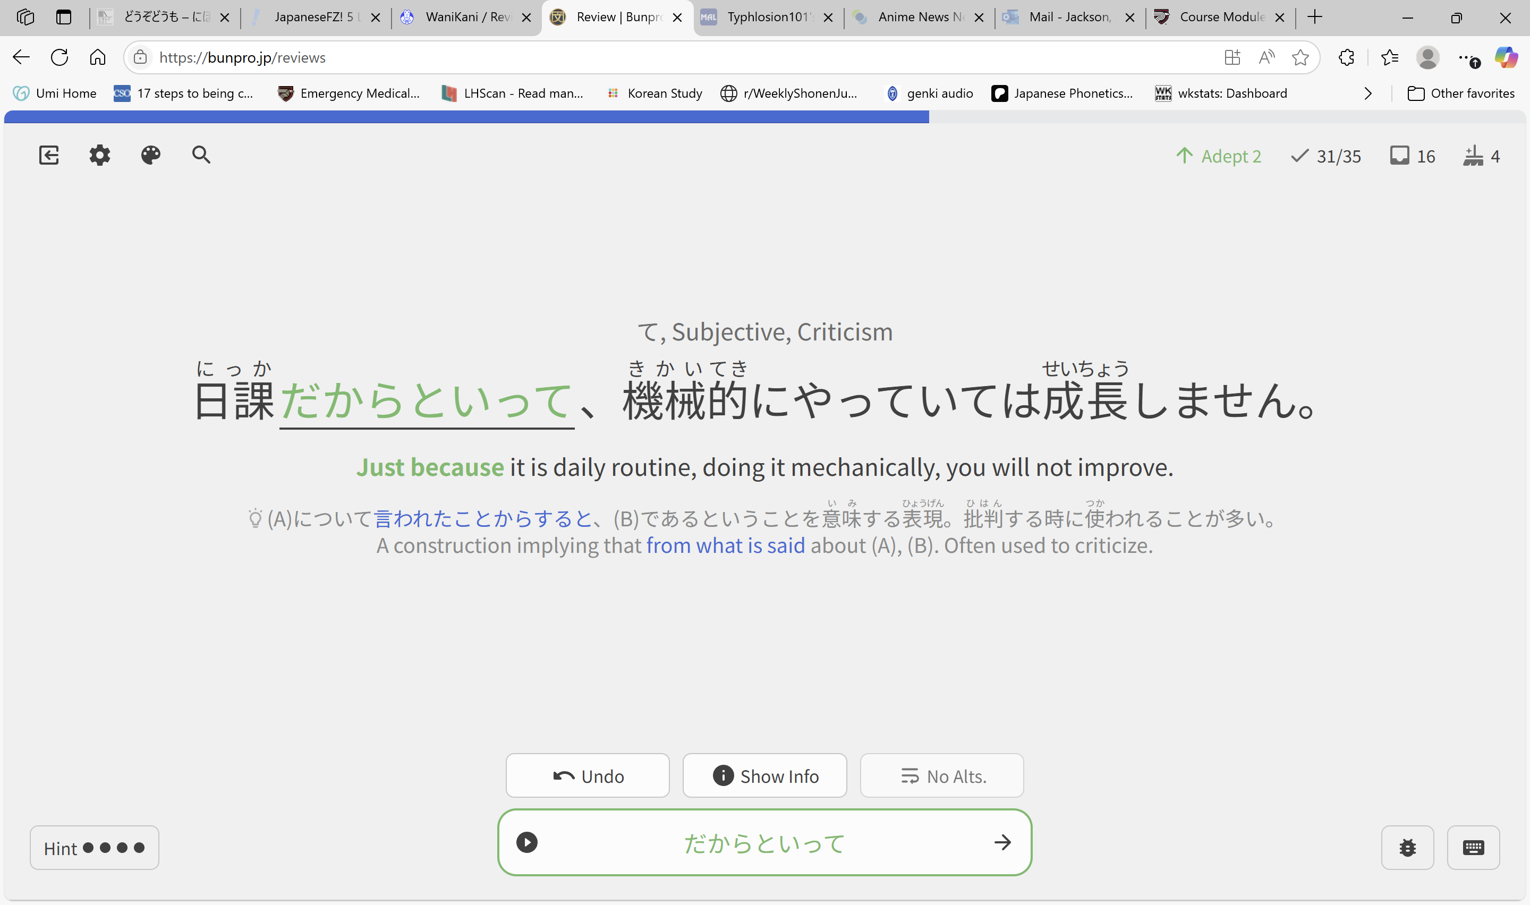Play answer audio in the answer box
The height and width of the screenshot is (905, 1530).
click(527, 842)
